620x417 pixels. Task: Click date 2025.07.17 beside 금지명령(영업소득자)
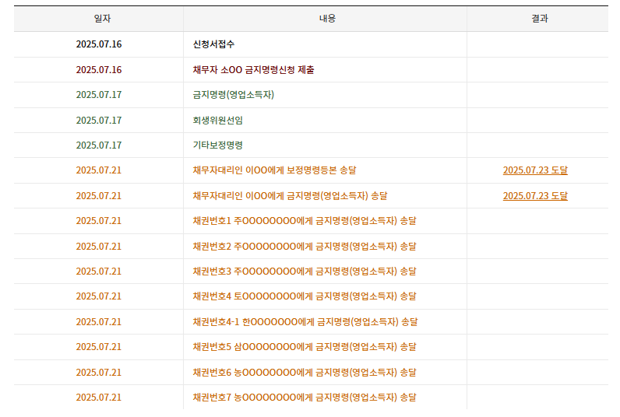(x=99, y=95)
